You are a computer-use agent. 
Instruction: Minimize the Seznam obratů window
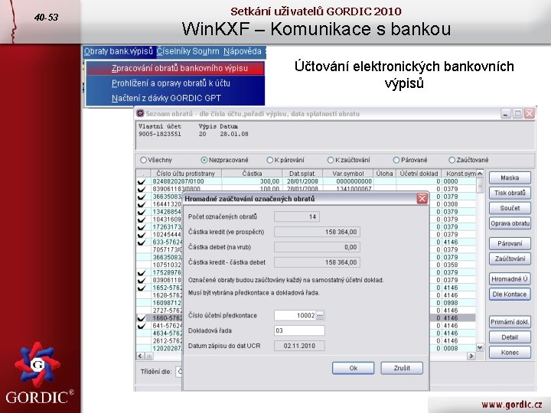(x=506, y=113)
